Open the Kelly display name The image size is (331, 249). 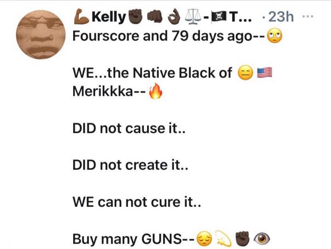tap(108, 17)
